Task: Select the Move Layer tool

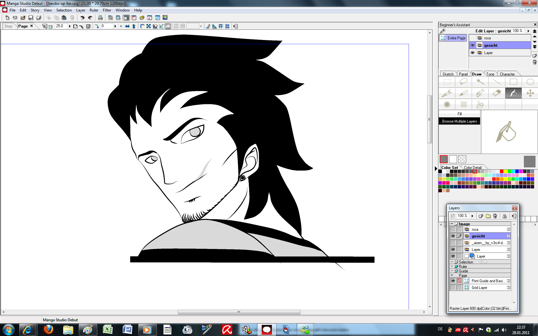Action: [x=530, y=93]
